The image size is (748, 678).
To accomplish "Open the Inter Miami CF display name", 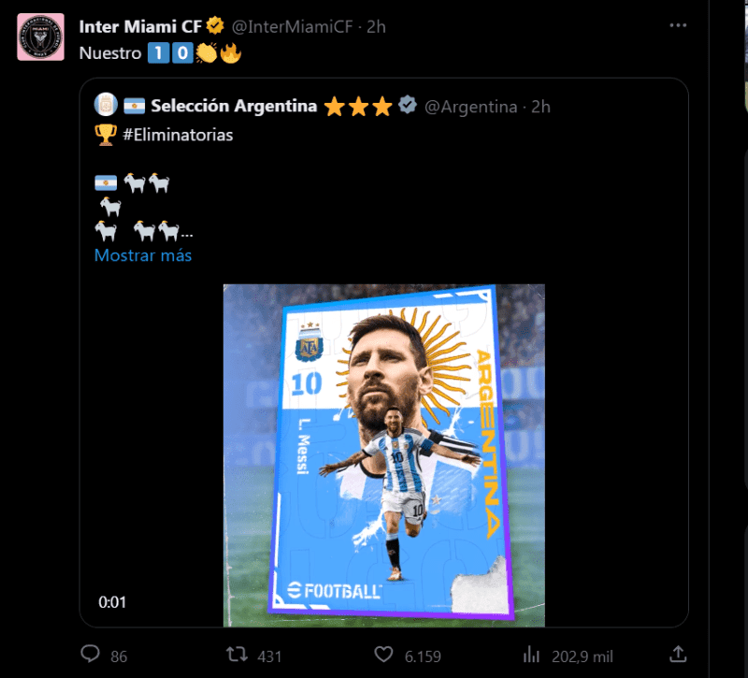I will 139,26.
